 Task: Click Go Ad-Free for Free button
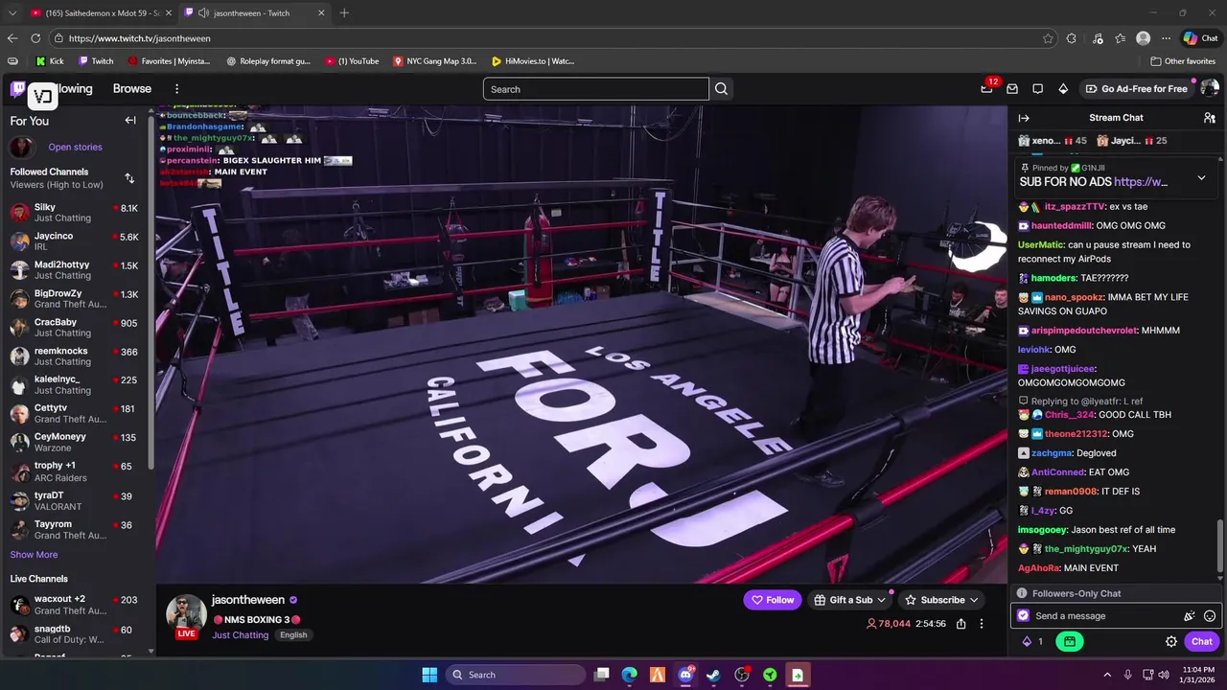pos(1136,88)
